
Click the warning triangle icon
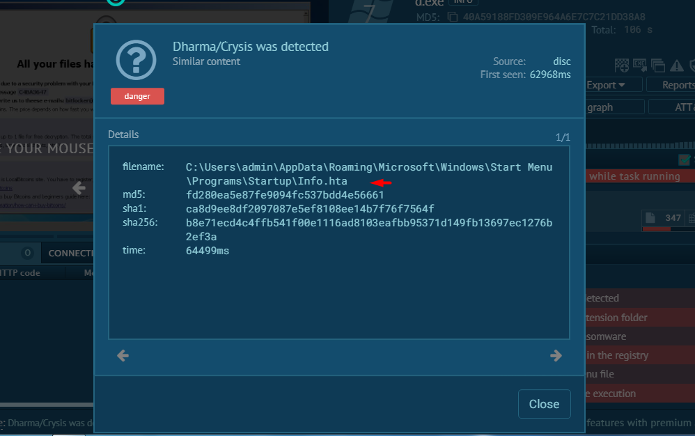tap(676, 65)
